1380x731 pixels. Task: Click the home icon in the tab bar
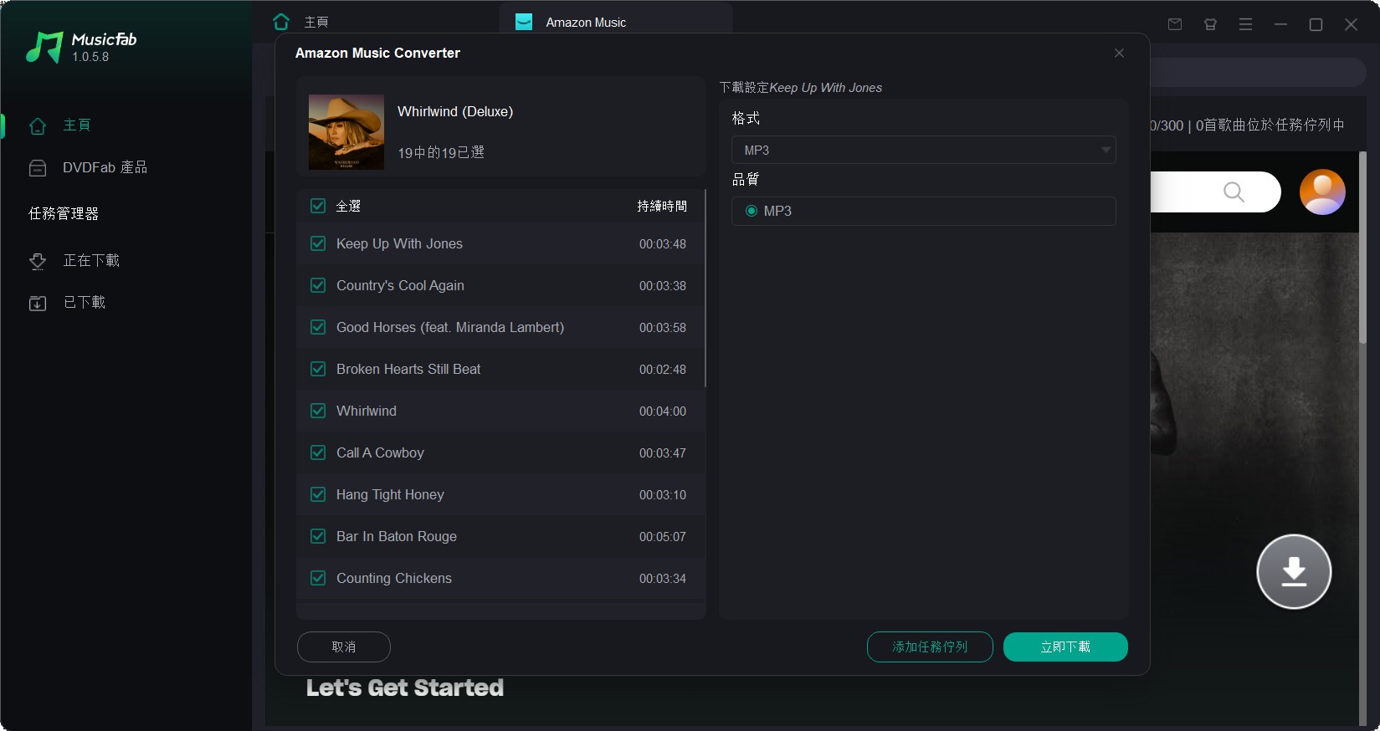[281, 22]
